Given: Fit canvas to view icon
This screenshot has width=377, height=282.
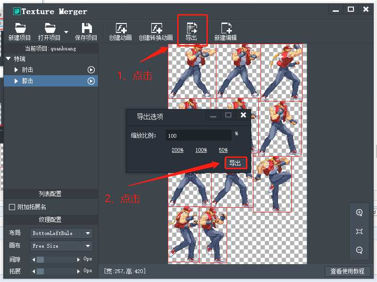Looking at the screenshot, I should tap(360, 231).
